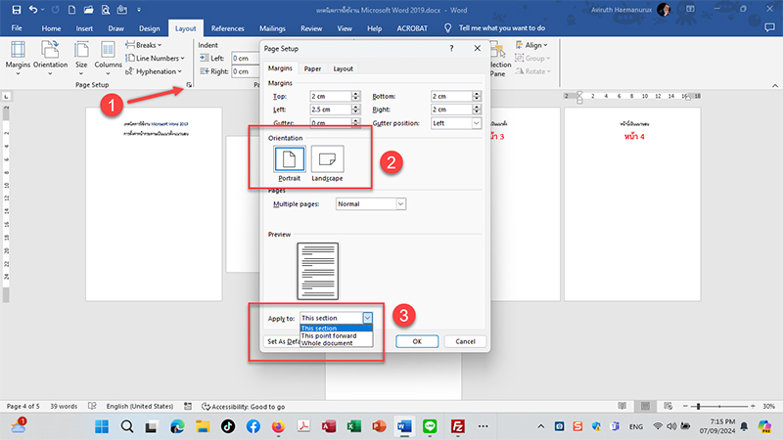Open Margins tool in ribbon
Screen dimensions: 783x440
(18, 55)
